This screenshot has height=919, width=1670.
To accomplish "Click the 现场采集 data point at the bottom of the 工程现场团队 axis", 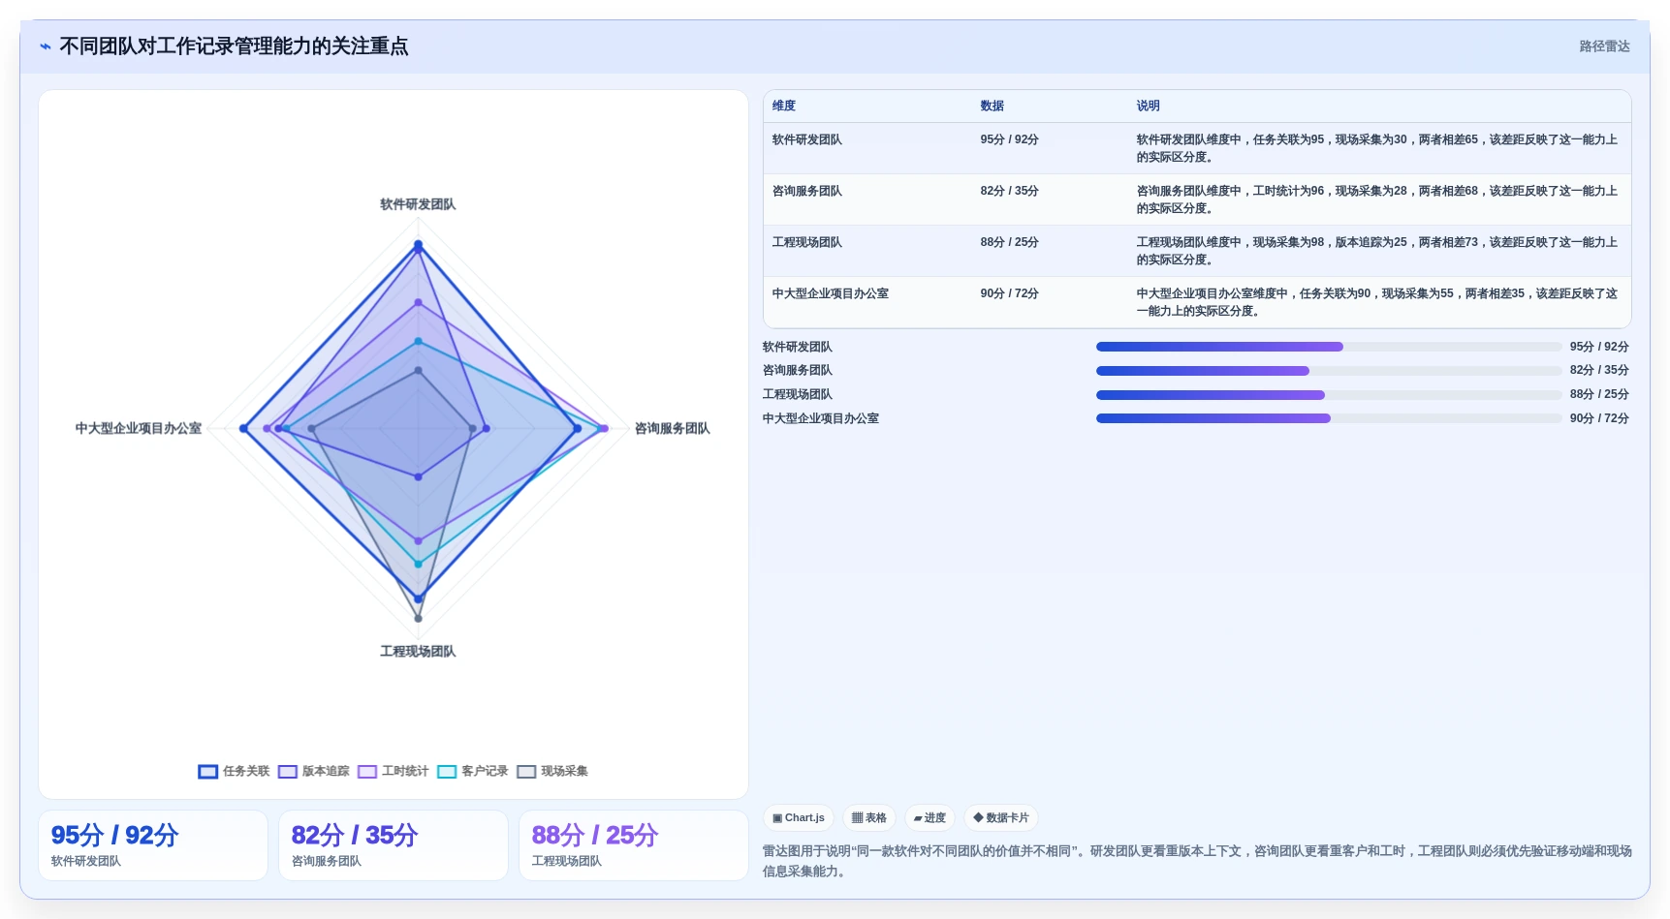I will 419,618.
